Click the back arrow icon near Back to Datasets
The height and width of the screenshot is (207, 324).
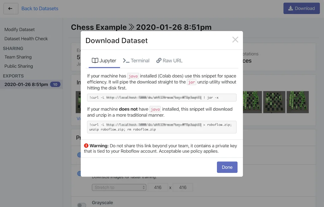click(11, 9)
